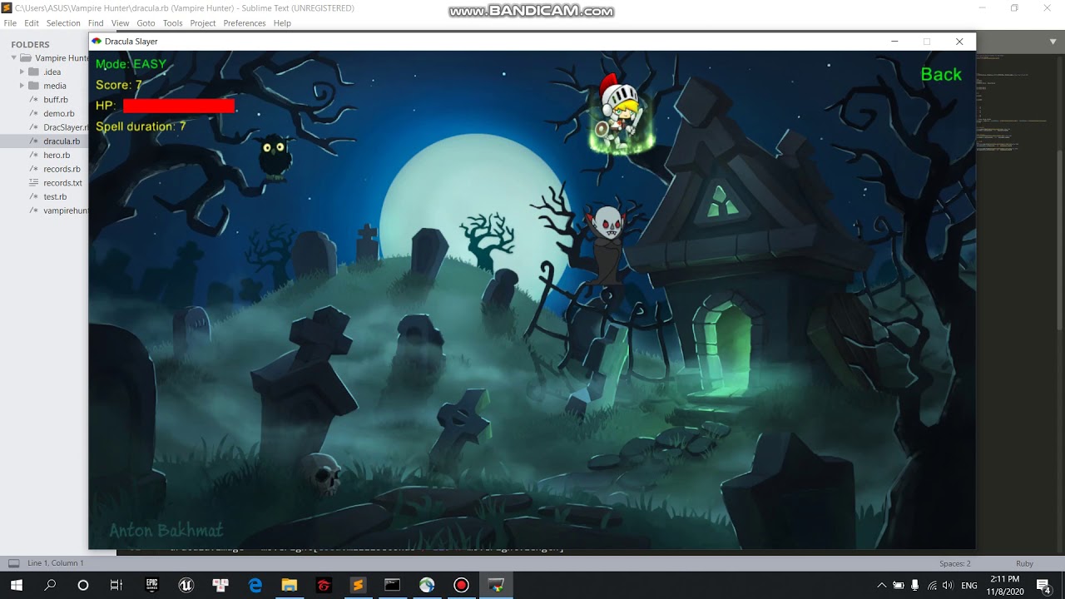1065x599 pixels.
Task: Switch to Sublime Text on the taskbar
Action: tap(358, 585)
